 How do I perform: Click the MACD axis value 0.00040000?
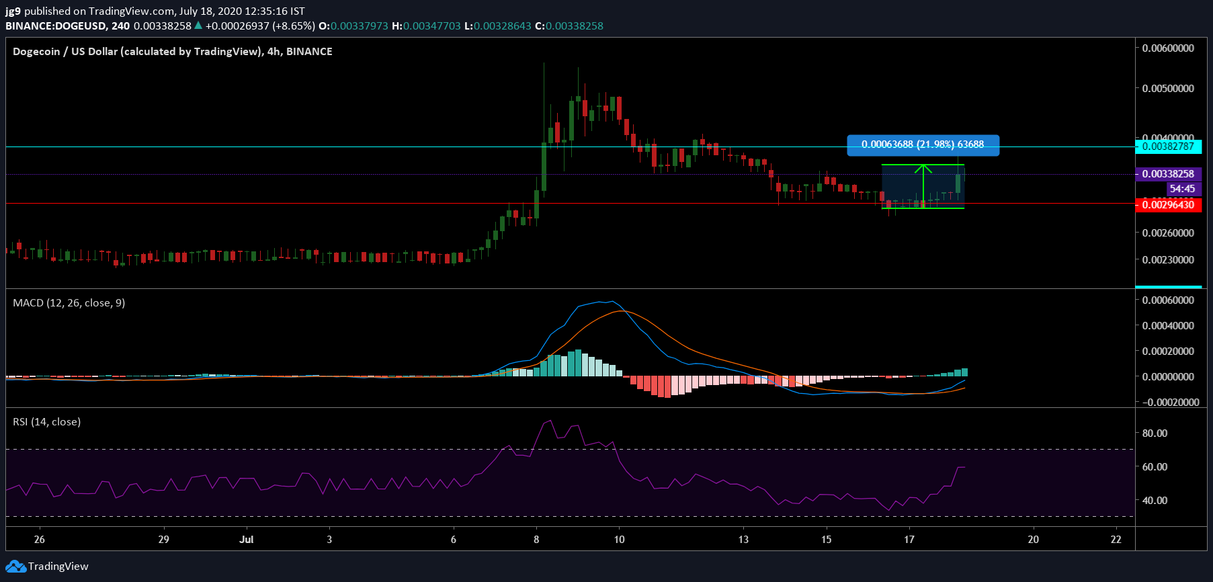pos(1168,326)
